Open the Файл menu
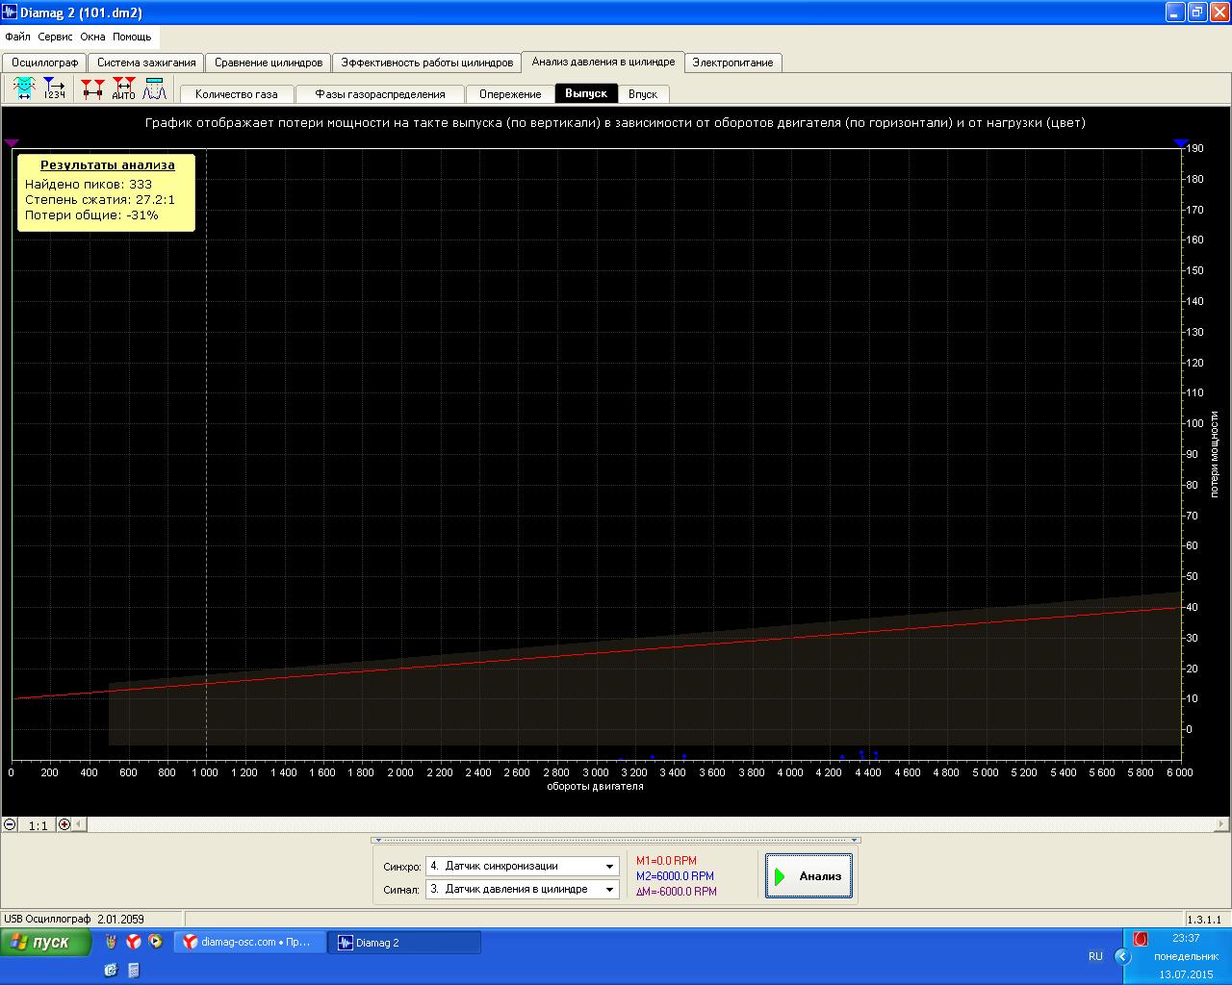 point(17,37)
